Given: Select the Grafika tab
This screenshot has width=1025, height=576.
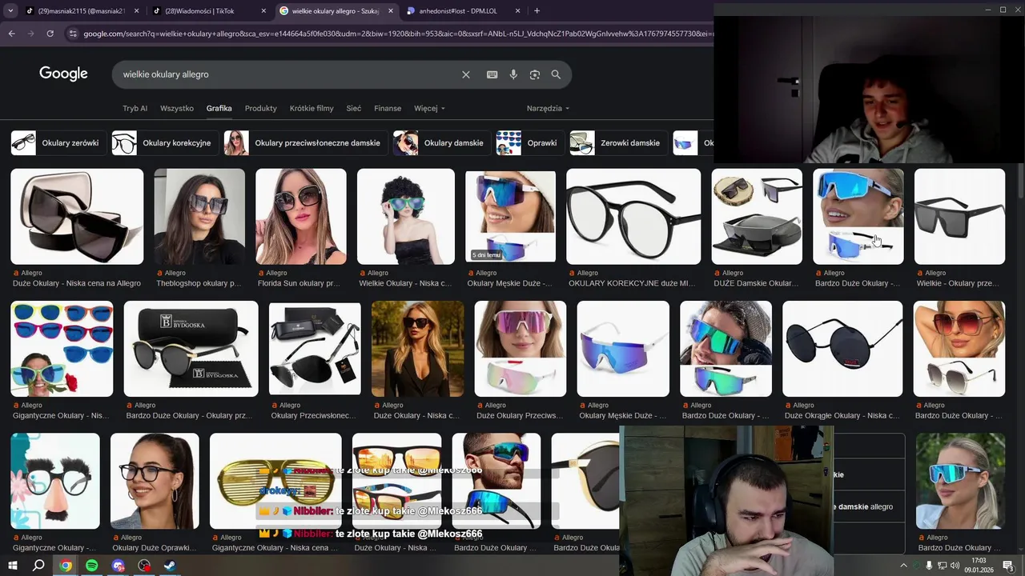Looking at the screenshot, I should 219,108.
